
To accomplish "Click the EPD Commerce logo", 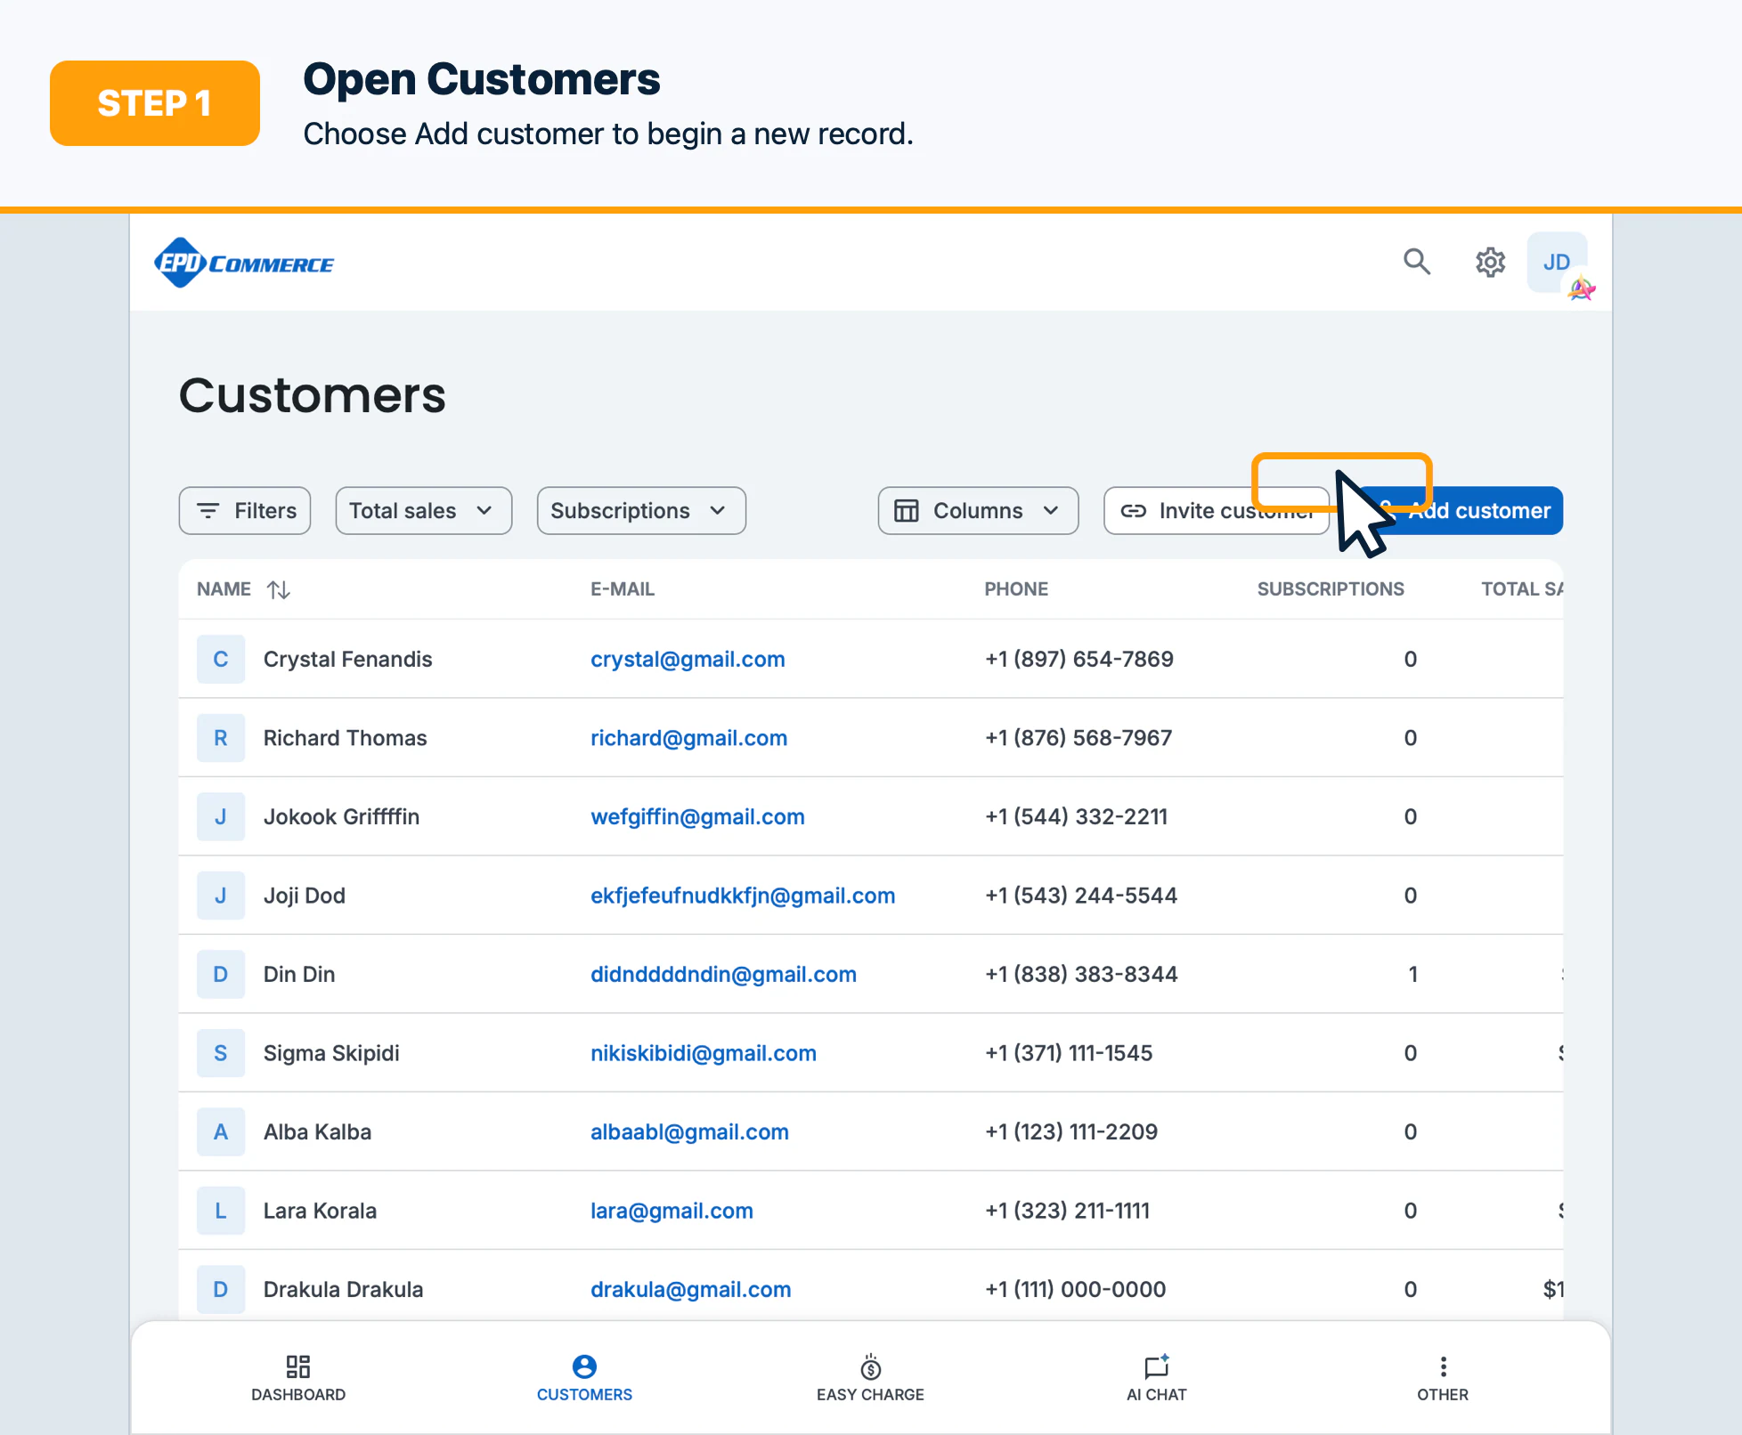I will point(244,263).
